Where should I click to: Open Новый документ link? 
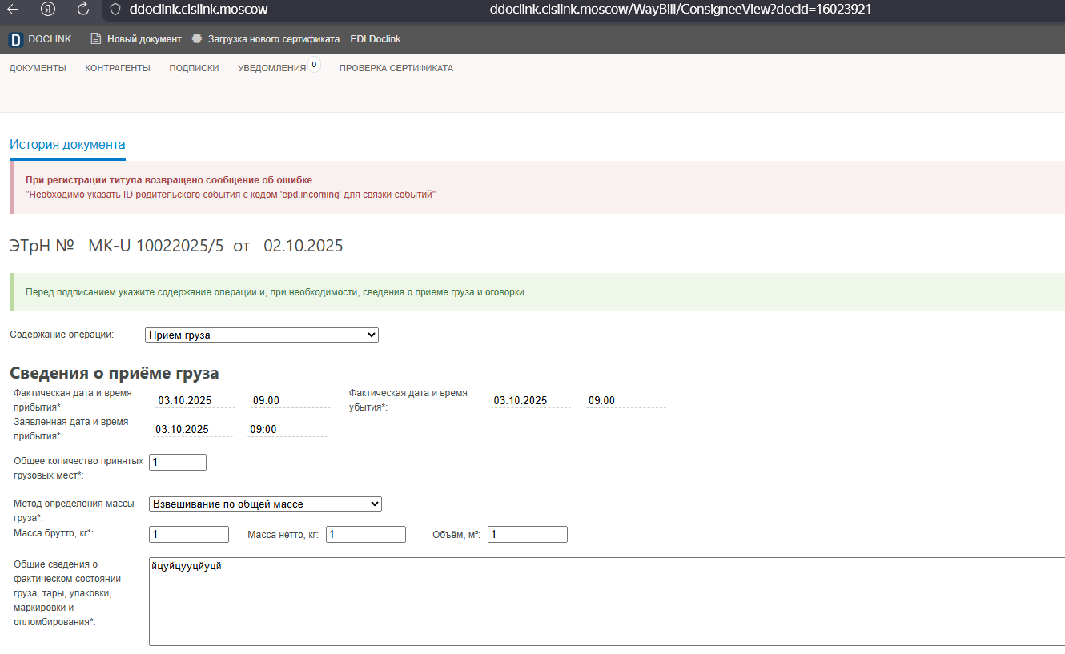pos(144,38)
